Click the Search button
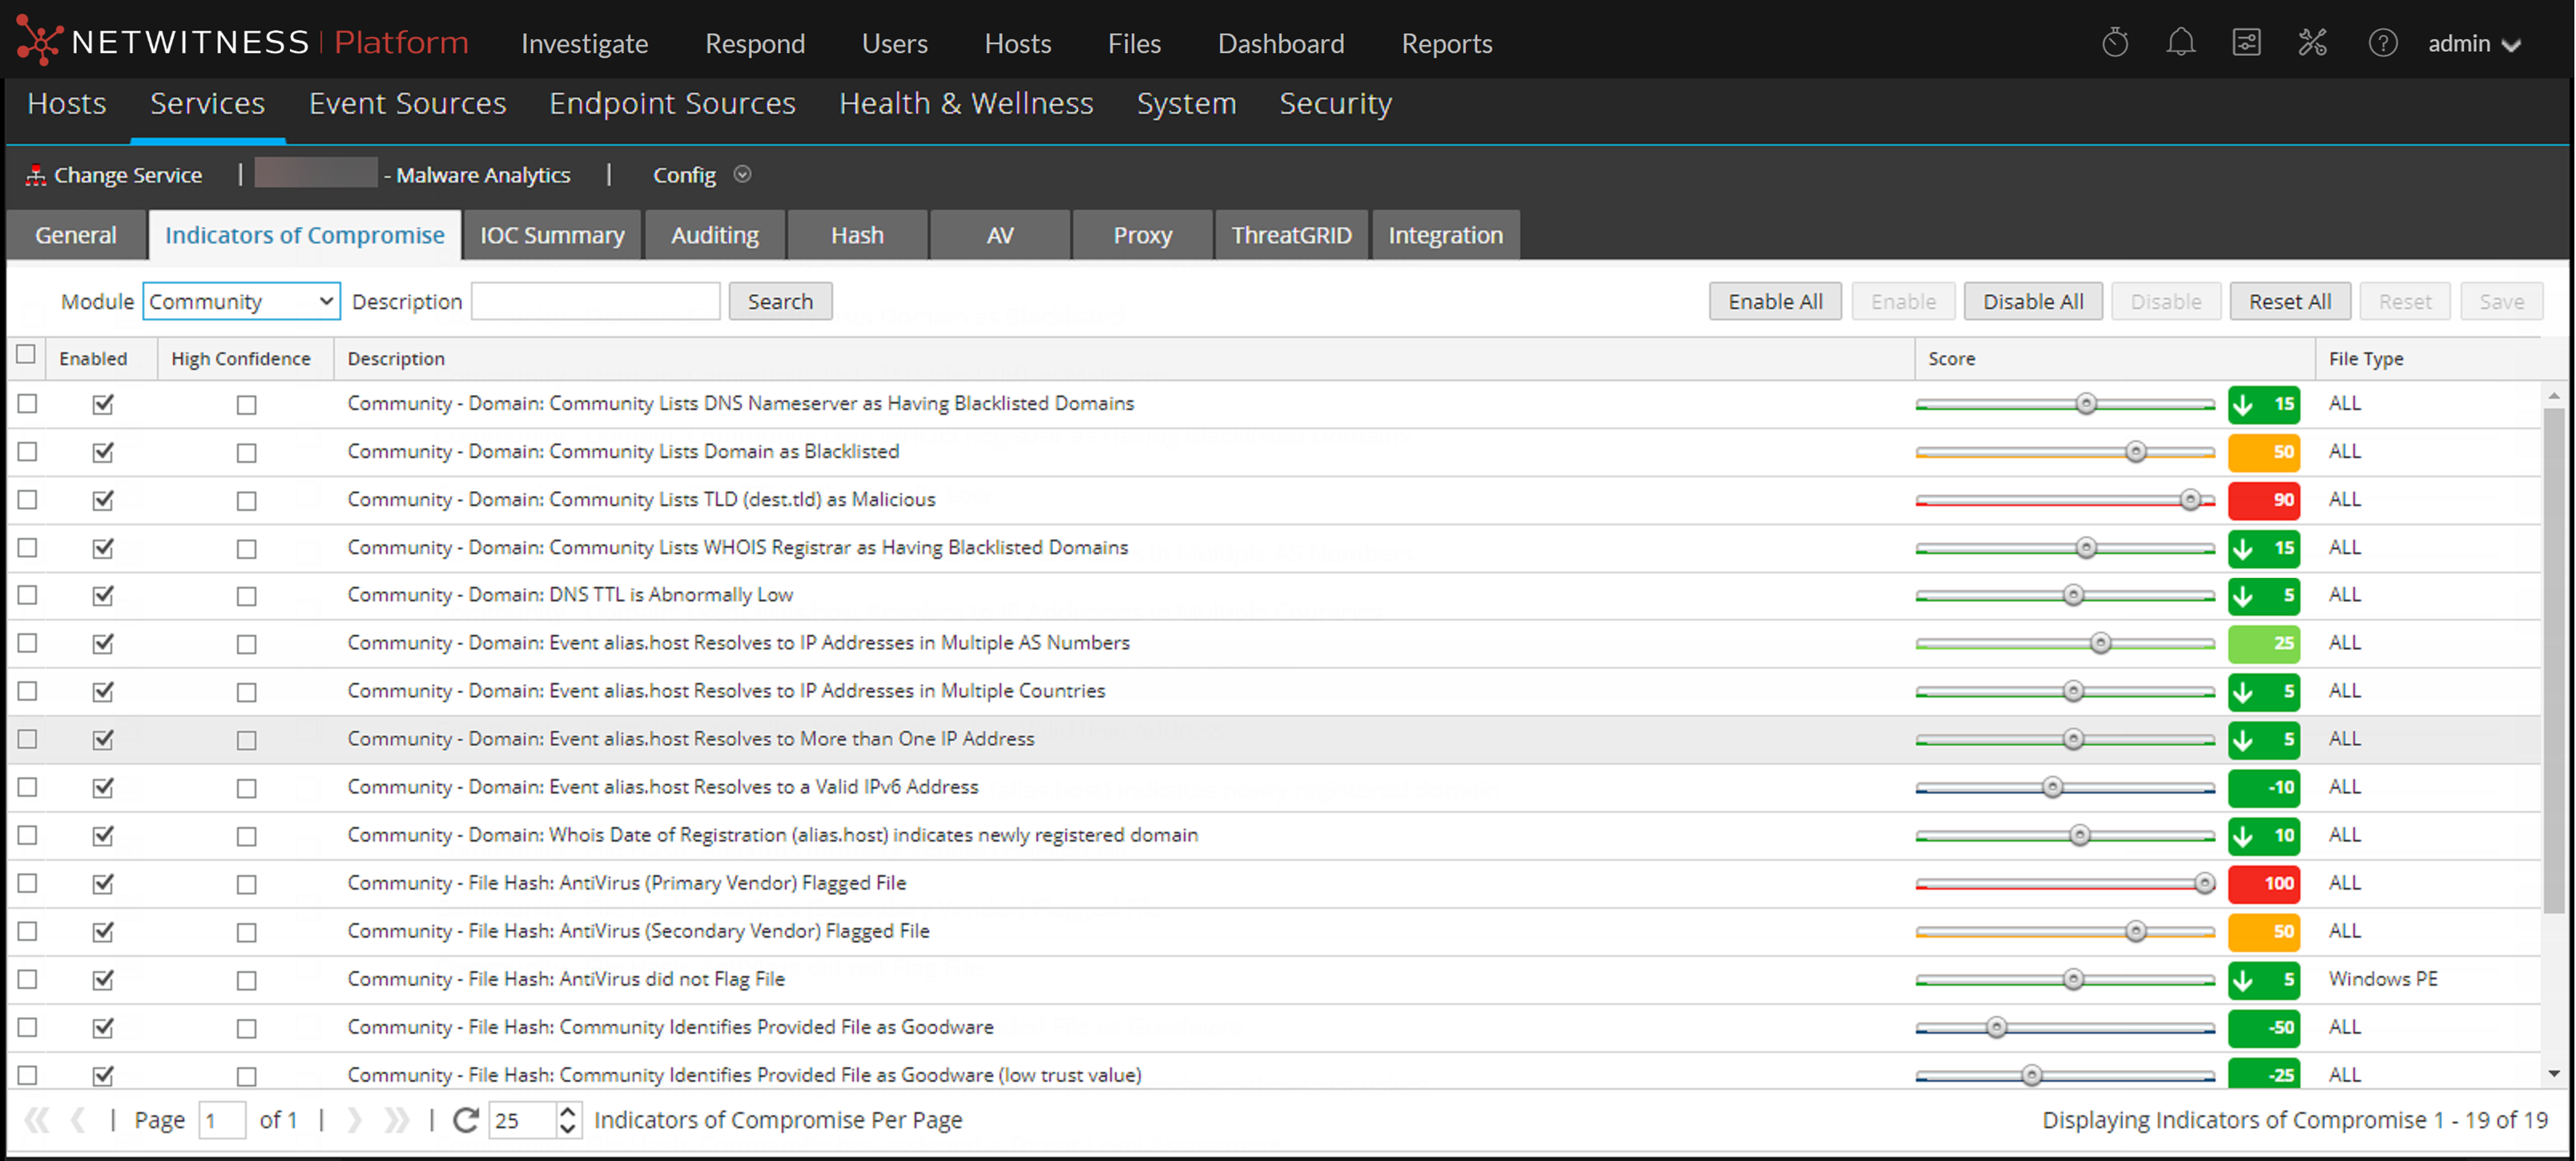This screenshot has width=2576, height=1161. [780, 302]
